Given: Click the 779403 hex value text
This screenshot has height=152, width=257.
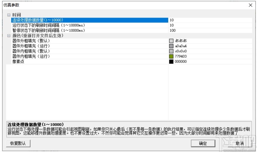Looking at the screenshot, I should 181,56.
